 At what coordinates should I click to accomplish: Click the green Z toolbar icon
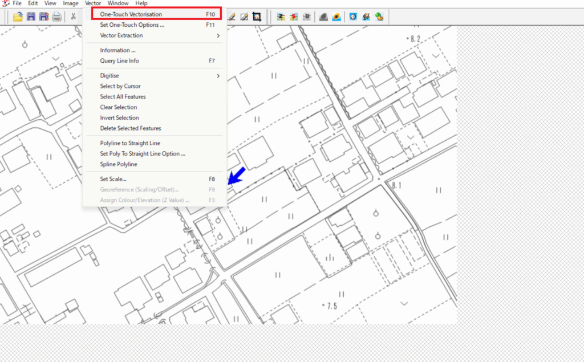click(x=281, y=17)
